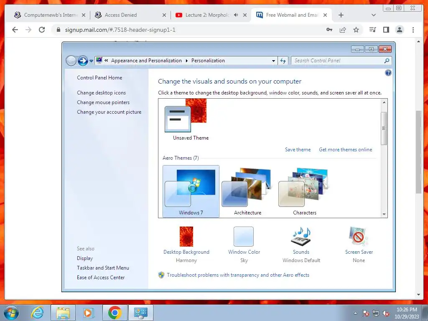Open Change your account picture link

click(109, 112)
